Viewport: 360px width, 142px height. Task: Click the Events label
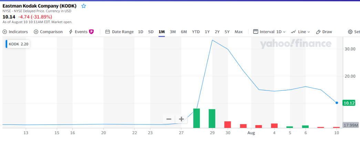tap(81, 32)
